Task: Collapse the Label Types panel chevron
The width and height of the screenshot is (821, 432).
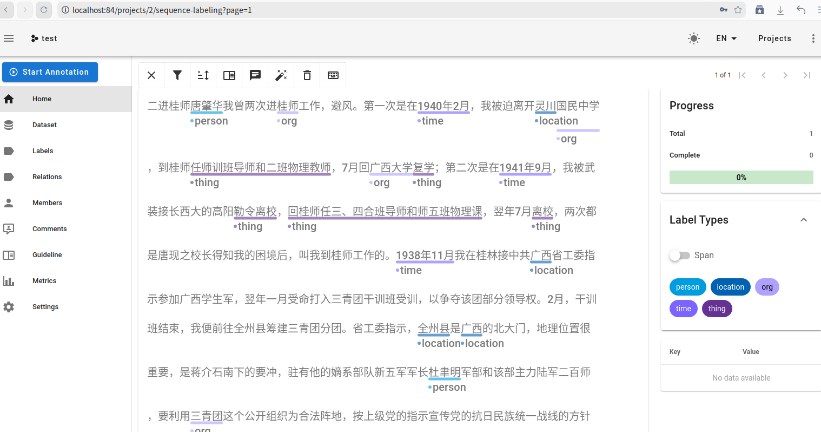Action: coord(803,220)
